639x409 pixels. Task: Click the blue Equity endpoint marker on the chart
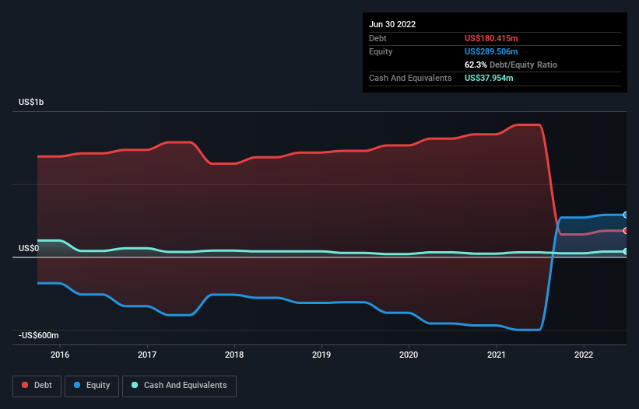point(626,215)
